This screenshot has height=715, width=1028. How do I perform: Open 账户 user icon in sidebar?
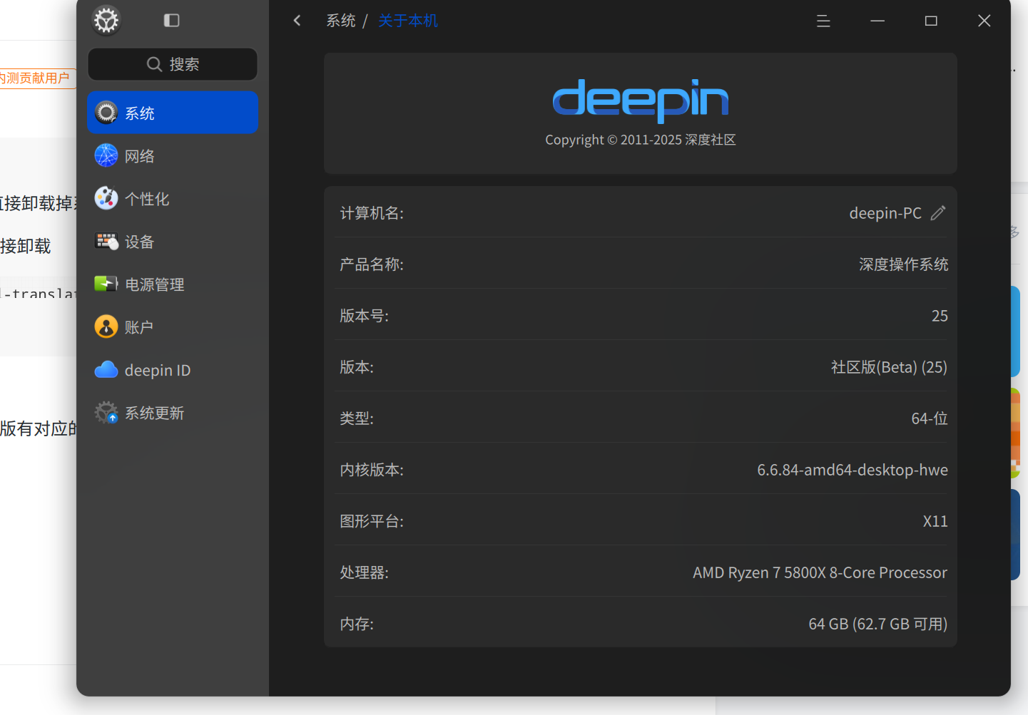coord(106,326)
